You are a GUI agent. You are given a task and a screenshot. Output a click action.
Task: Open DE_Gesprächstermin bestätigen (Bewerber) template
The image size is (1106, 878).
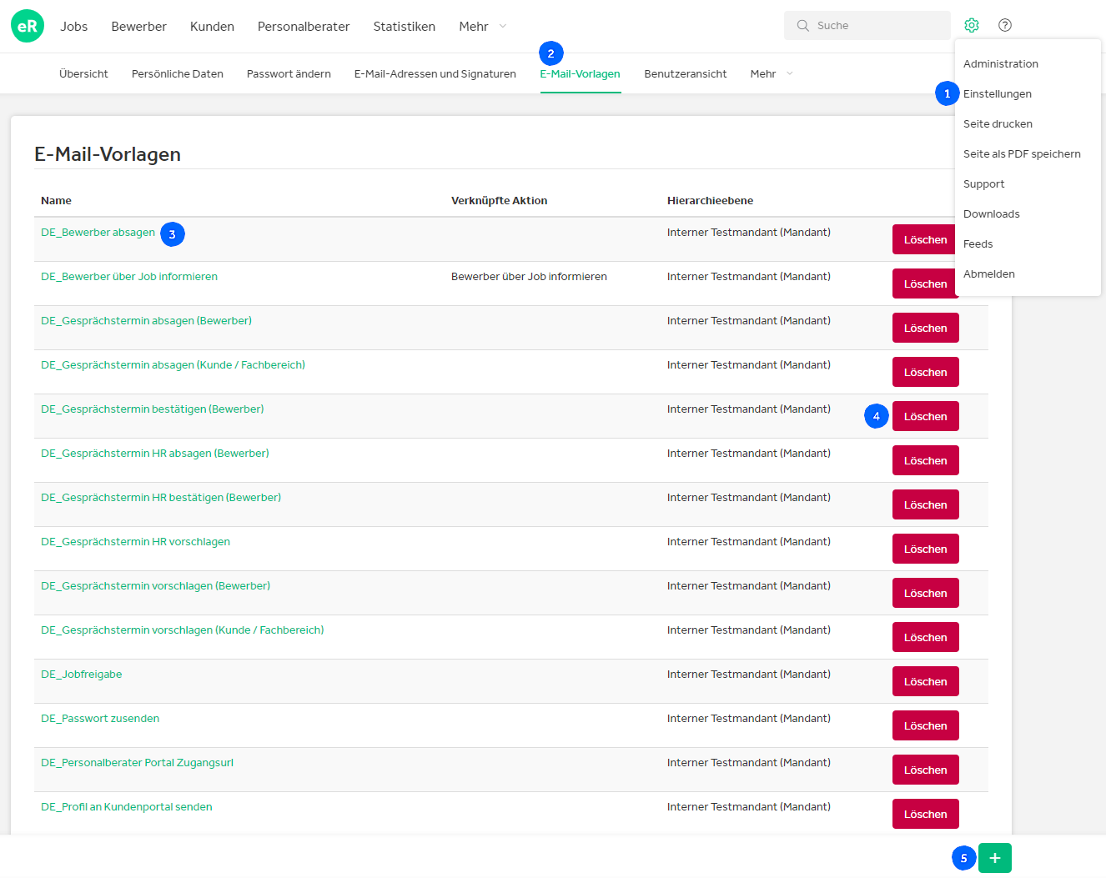tap(152, 409)
